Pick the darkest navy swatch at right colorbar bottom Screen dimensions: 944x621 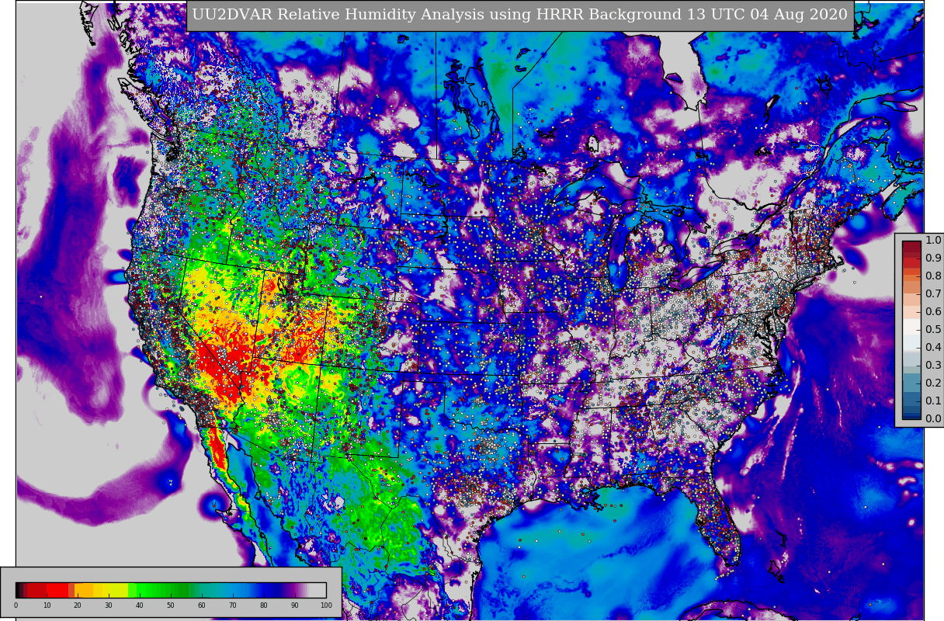[911, 415]
